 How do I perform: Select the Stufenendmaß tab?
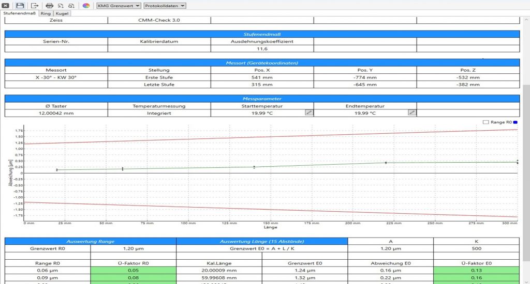click(x=19, y=13)
